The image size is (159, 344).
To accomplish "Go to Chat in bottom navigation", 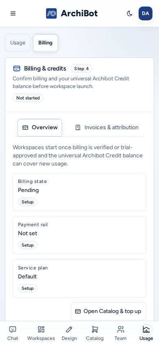I will click(13, 333).
